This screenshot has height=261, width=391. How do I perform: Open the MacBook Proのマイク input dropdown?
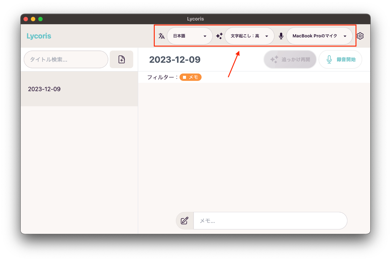[x=320, y=36]
